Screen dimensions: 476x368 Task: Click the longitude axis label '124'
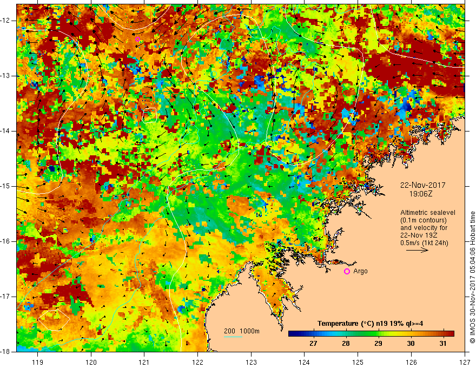click(x=305, y=362)
